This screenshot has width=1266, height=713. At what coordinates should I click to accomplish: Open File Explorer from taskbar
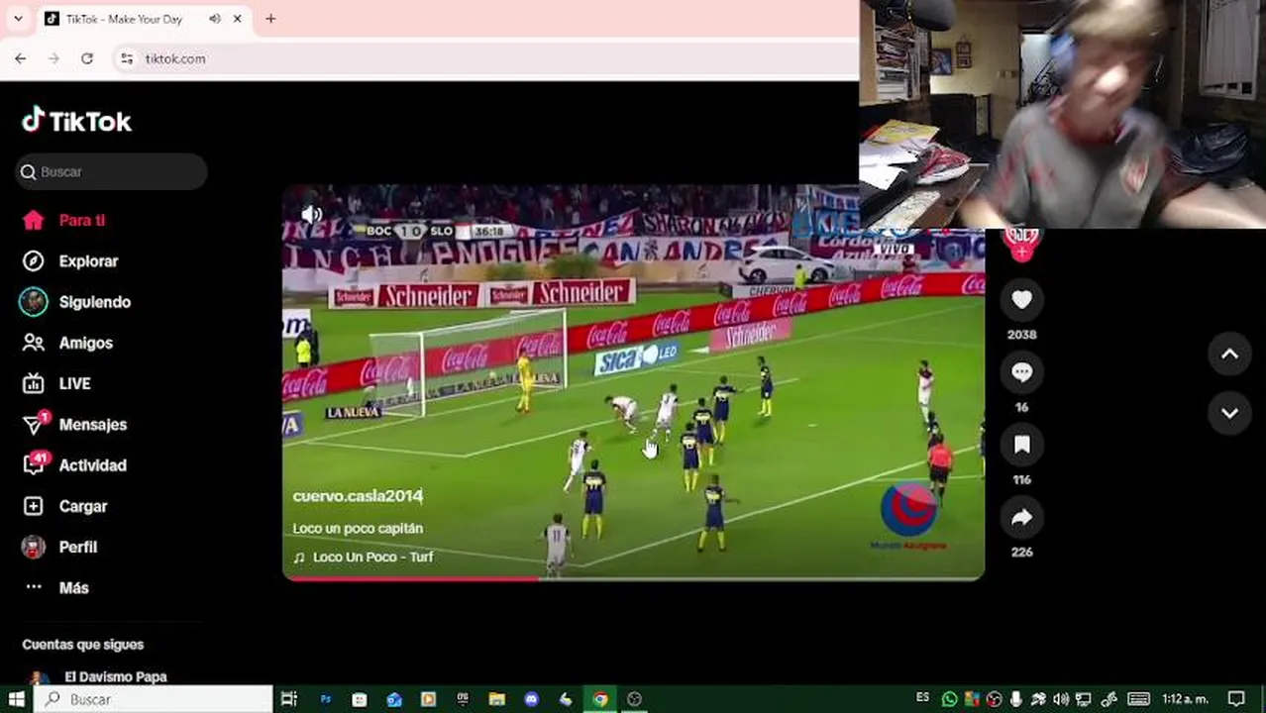point(497,699)
